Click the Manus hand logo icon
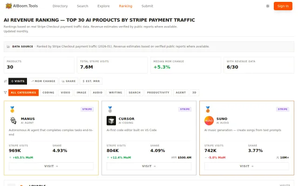The height and width of the screenshot is (186, 298). [x=14, y=120]
